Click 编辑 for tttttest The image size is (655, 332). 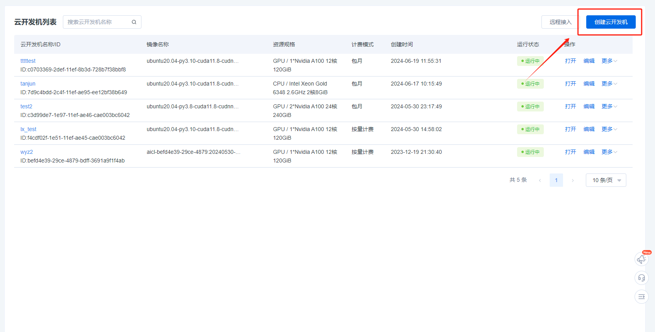(x=589, y=61)
